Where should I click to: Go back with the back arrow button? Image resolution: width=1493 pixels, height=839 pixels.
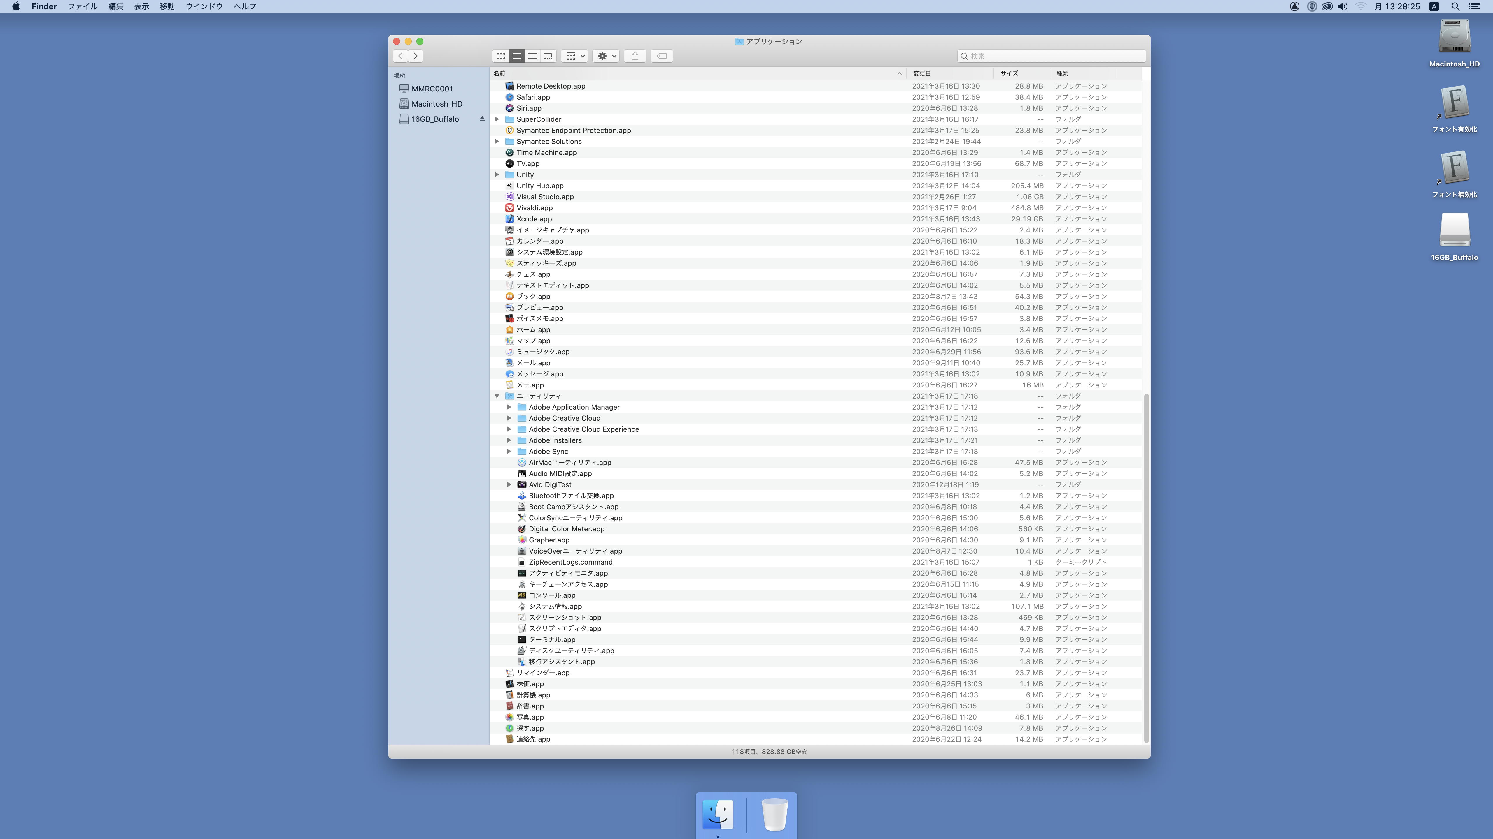click(400, 56)
